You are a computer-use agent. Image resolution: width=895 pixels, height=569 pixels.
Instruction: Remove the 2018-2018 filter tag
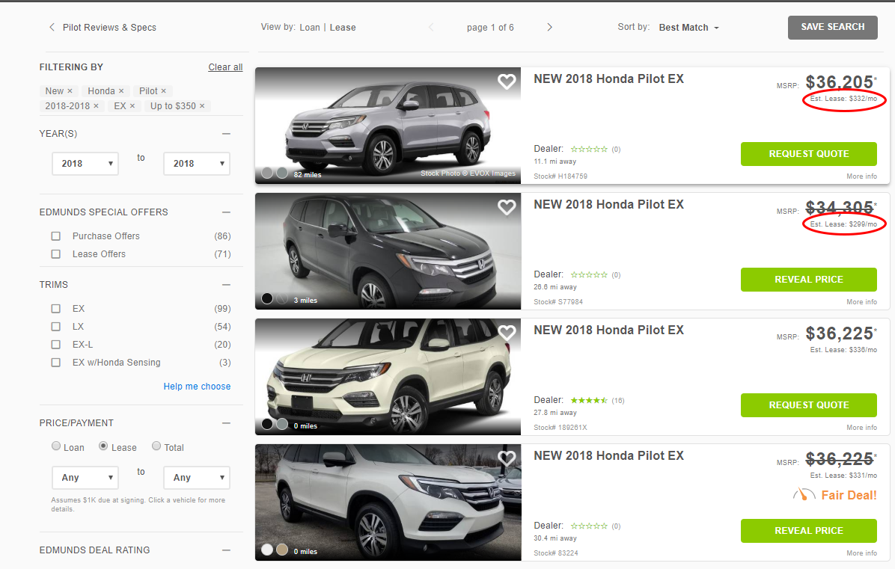pos(96,106)
